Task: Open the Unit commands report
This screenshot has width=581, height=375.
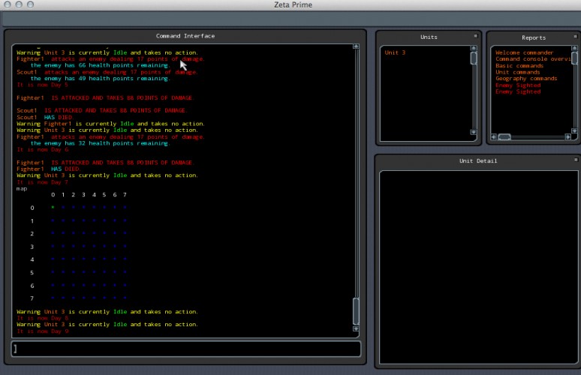Action: [x=518, y=72]
